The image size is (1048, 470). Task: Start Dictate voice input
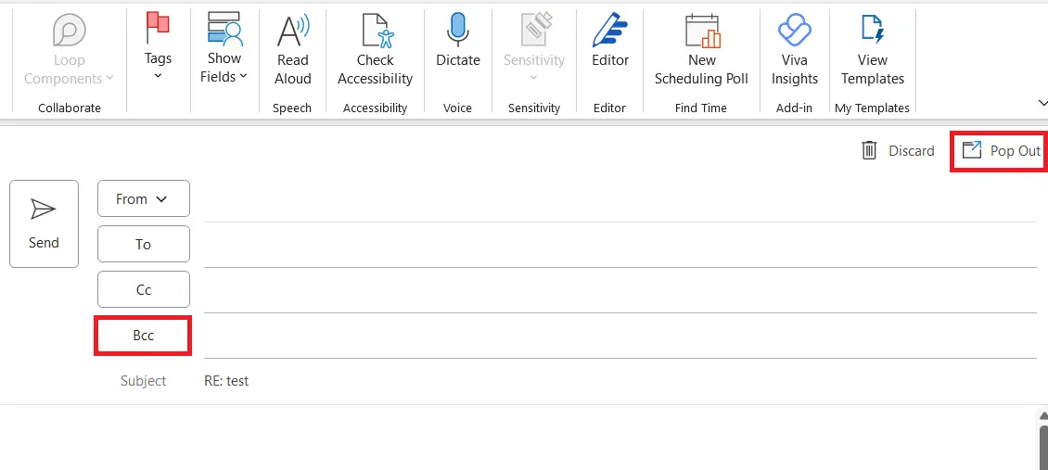click(458, 42)
